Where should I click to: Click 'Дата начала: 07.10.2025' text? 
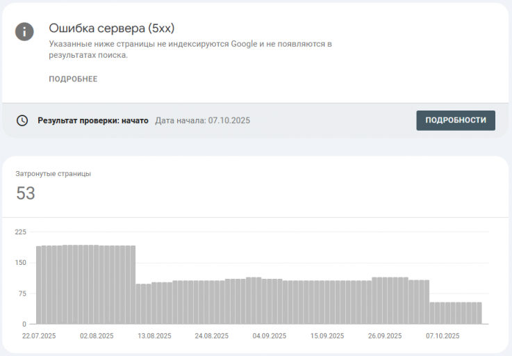(x=202, y=120)
